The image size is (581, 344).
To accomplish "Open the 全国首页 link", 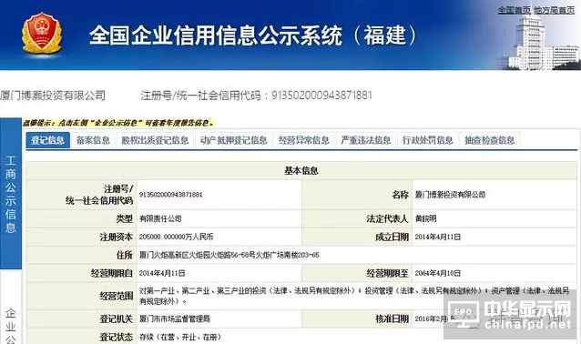I will [514, 10].
